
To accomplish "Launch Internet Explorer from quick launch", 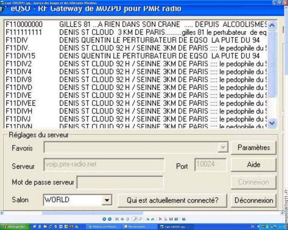I will click(x=50, y=227).
